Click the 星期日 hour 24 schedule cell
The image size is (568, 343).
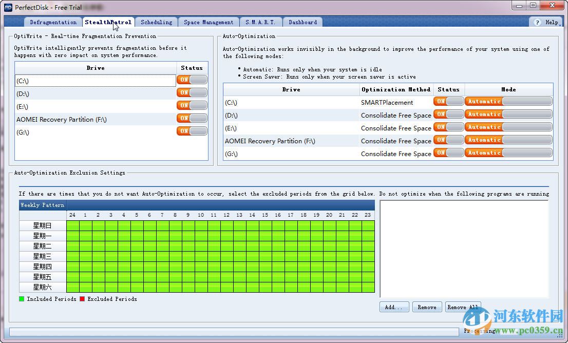tap(73, 225)
